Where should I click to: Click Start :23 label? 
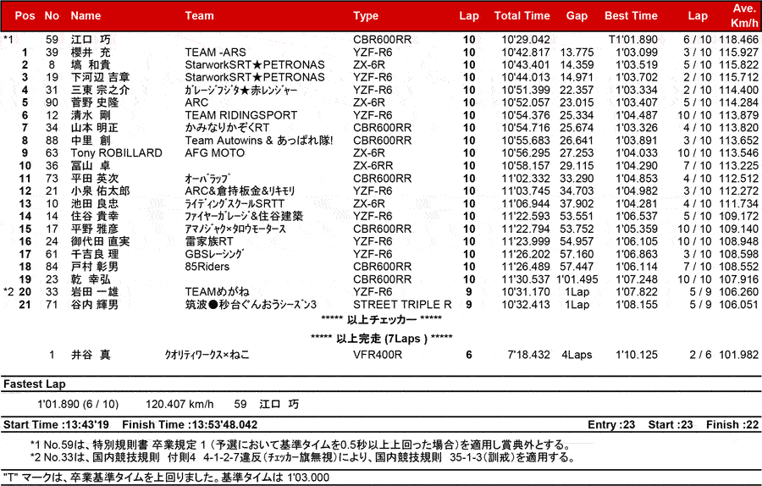click(x=671, y=425)
